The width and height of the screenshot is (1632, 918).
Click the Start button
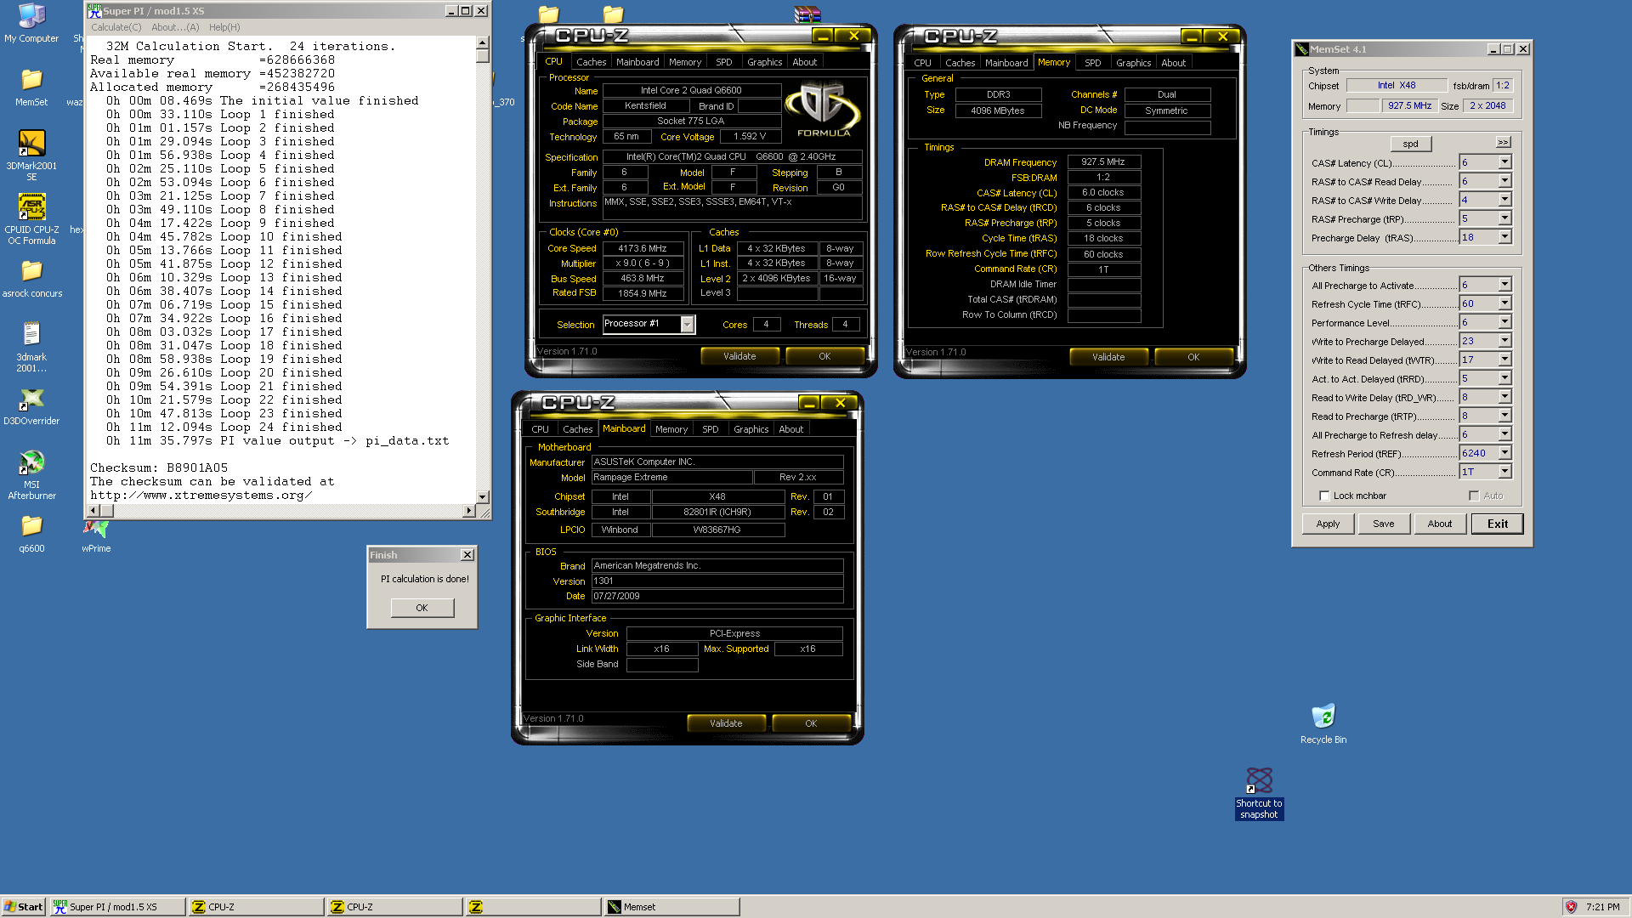[24, 907]
